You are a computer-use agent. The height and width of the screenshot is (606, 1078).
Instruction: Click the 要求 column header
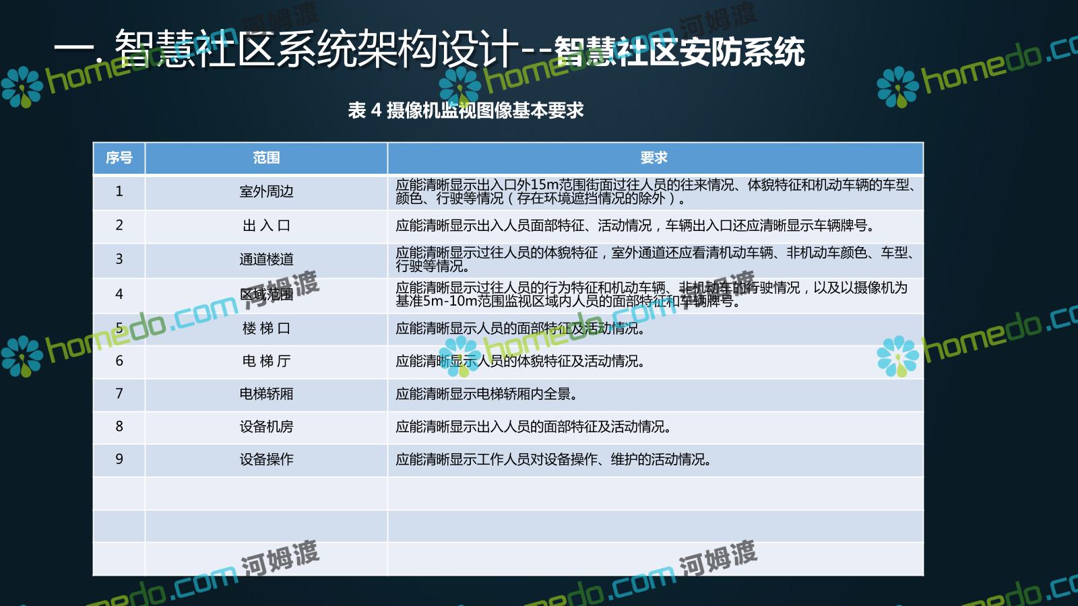point(654,158)
